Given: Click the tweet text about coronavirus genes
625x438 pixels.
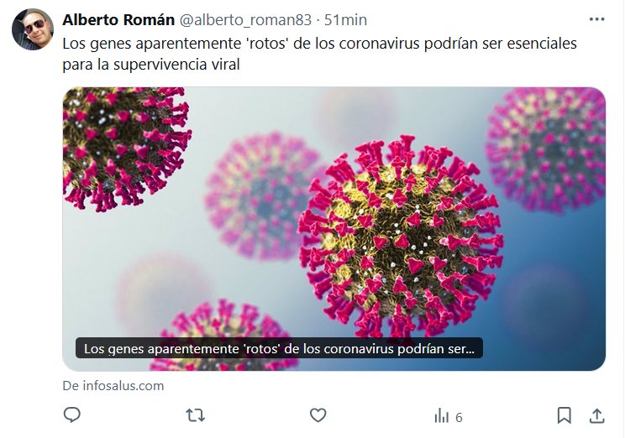Looking at the screenshot, I should tap(319, 54).
